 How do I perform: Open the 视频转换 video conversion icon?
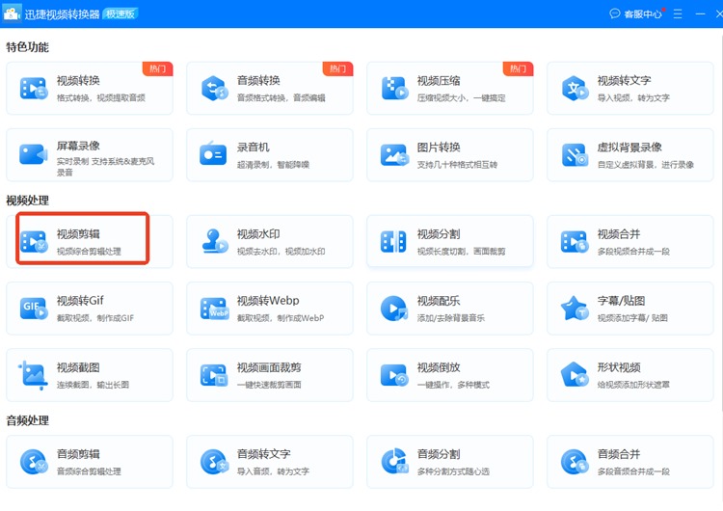click(x=34, y=88)
